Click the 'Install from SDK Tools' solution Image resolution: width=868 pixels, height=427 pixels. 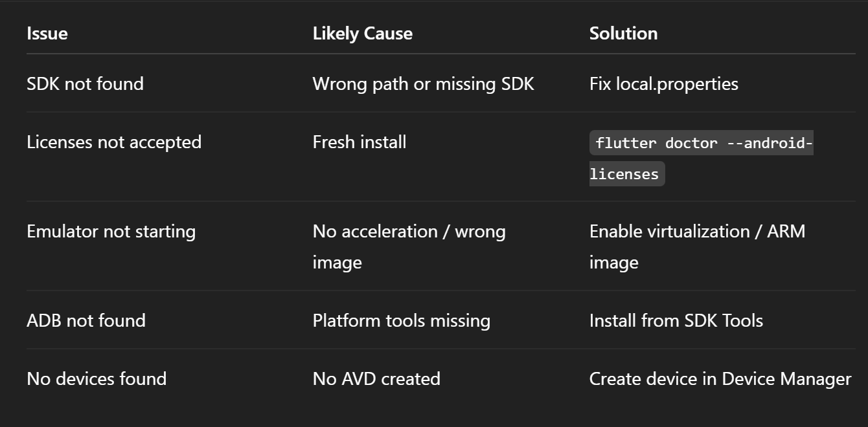[676, 320]
